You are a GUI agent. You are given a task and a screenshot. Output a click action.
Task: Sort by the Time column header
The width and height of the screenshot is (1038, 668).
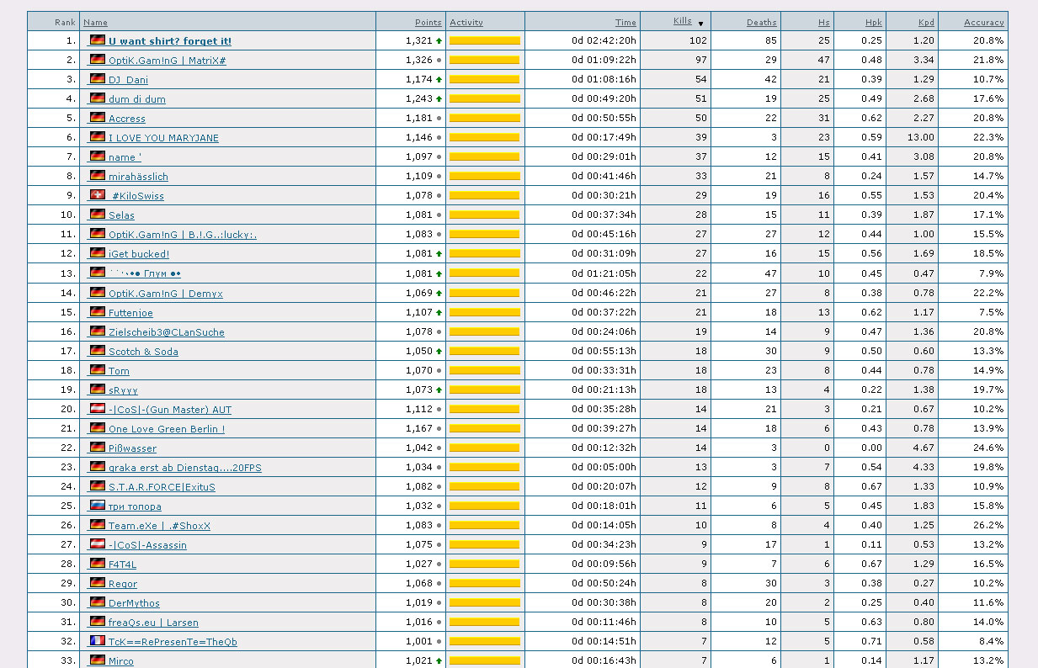pyautogui.click(x=625, y=23)
